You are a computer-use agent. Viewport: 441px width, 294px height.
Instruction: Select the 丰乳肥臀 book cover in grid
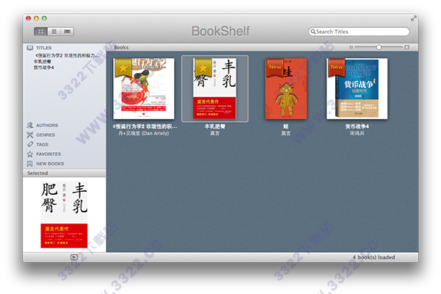pyautogui.click(x=215, y=89)
